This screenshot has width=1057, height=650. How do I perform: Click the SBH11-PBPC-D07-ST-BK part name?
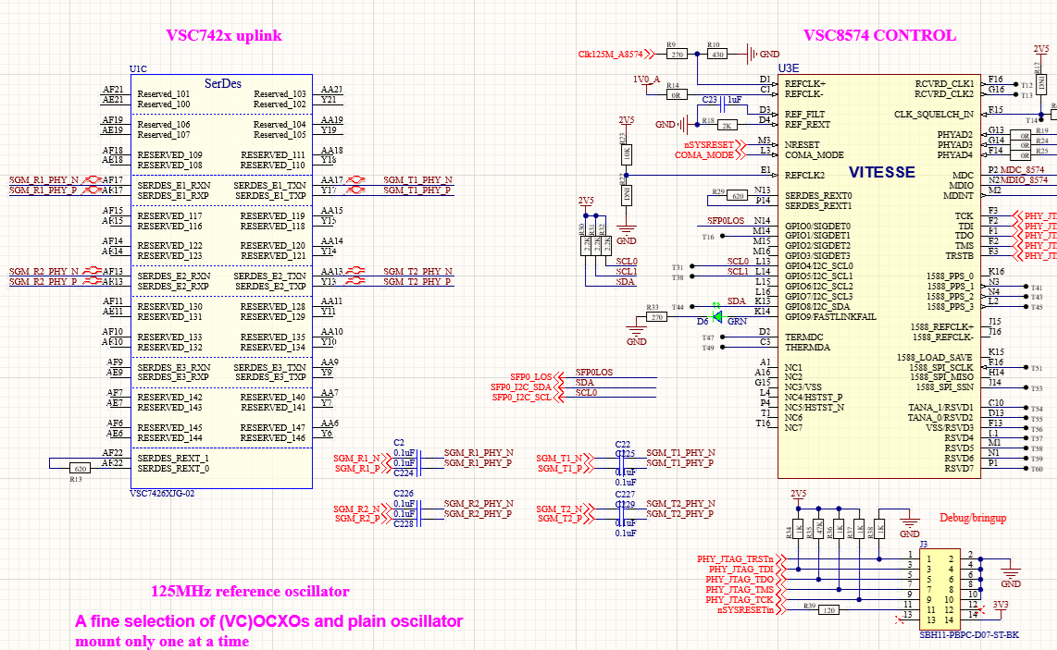point(969,634)
